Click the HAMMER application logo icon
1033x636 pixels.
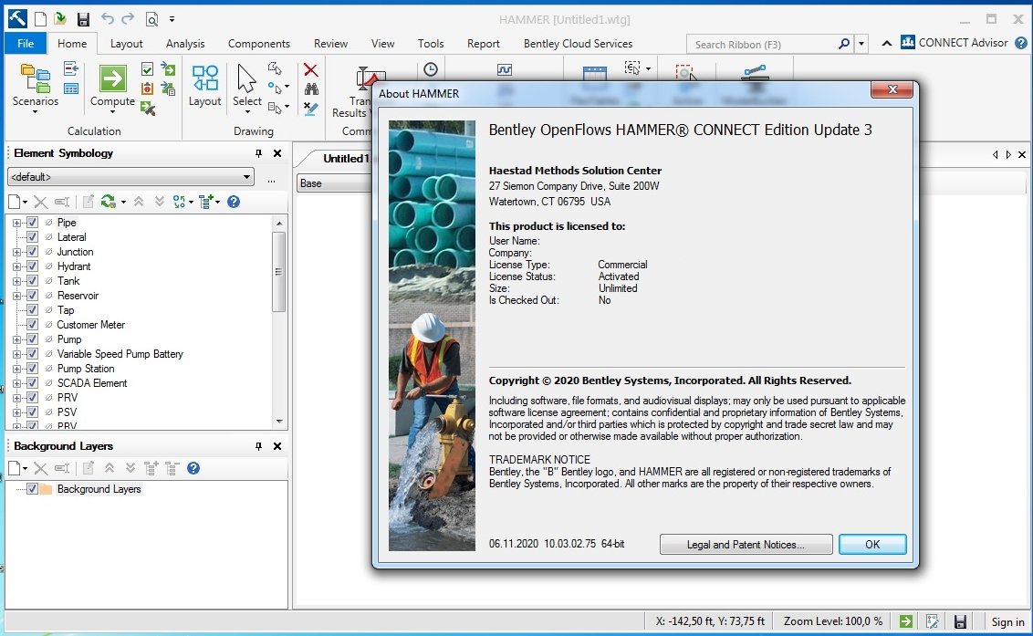pos(17,18)
